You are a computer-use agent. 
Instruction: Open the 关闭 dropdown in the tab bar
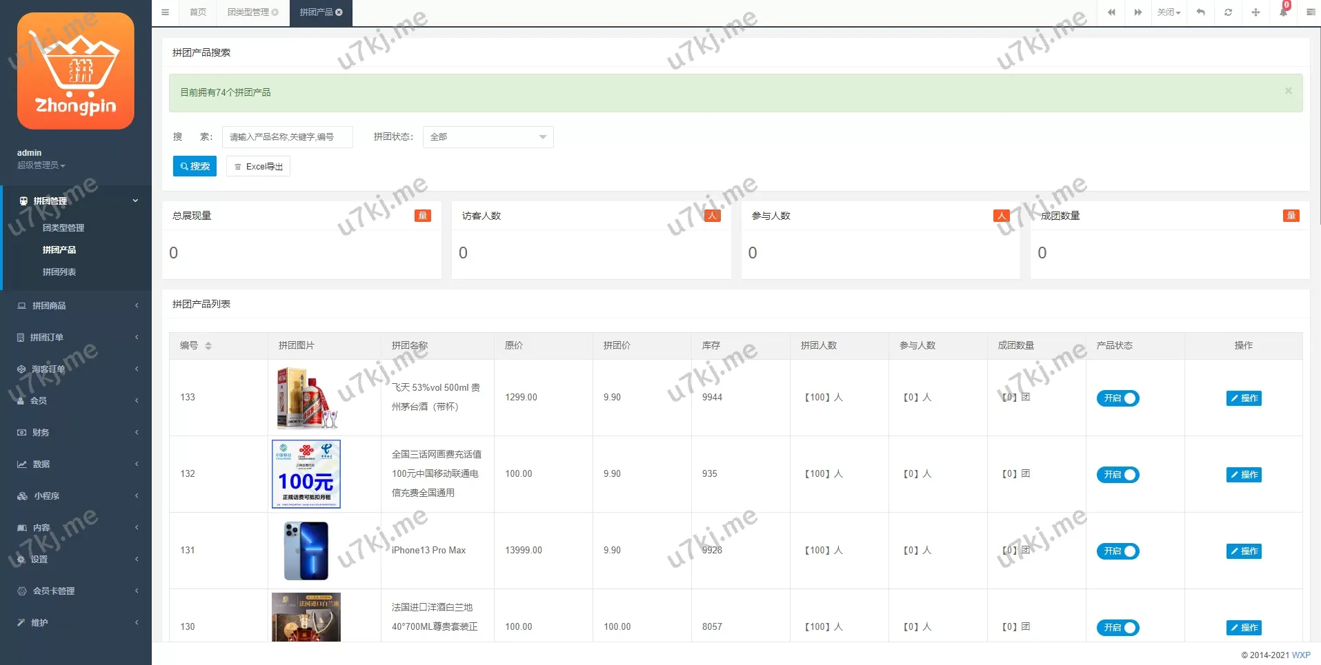(1169, 12)
